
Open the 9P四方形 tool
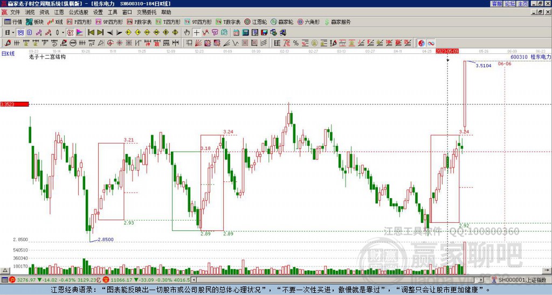pyautogui.click(x=109, y=22)
